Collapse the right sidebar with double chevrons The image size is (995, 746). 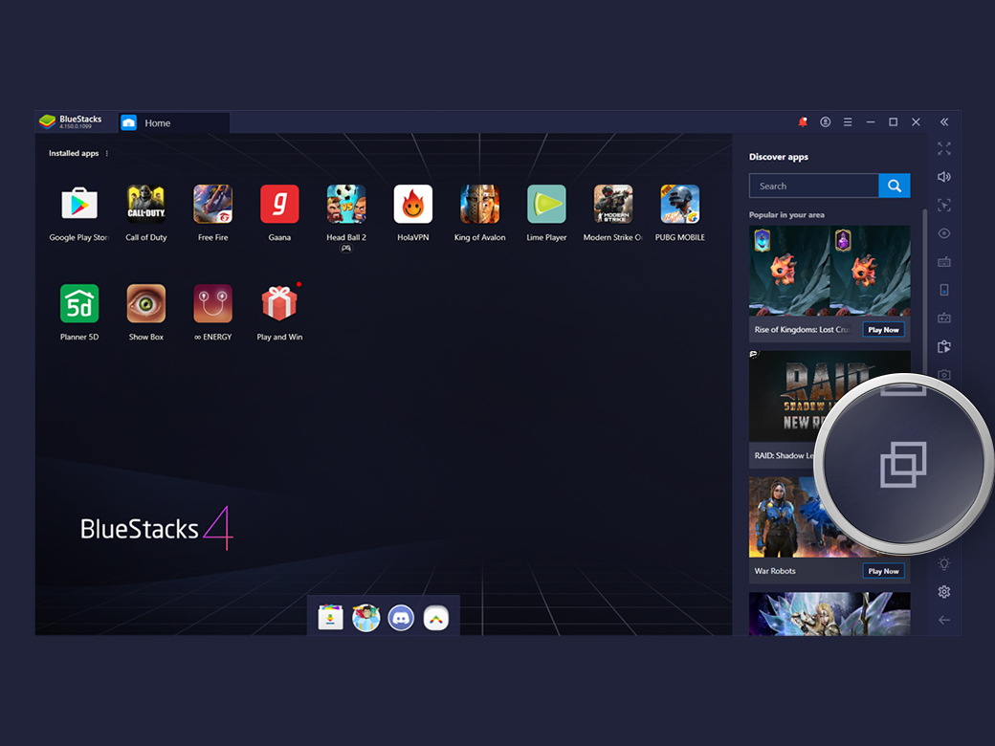tap(944, 121)
